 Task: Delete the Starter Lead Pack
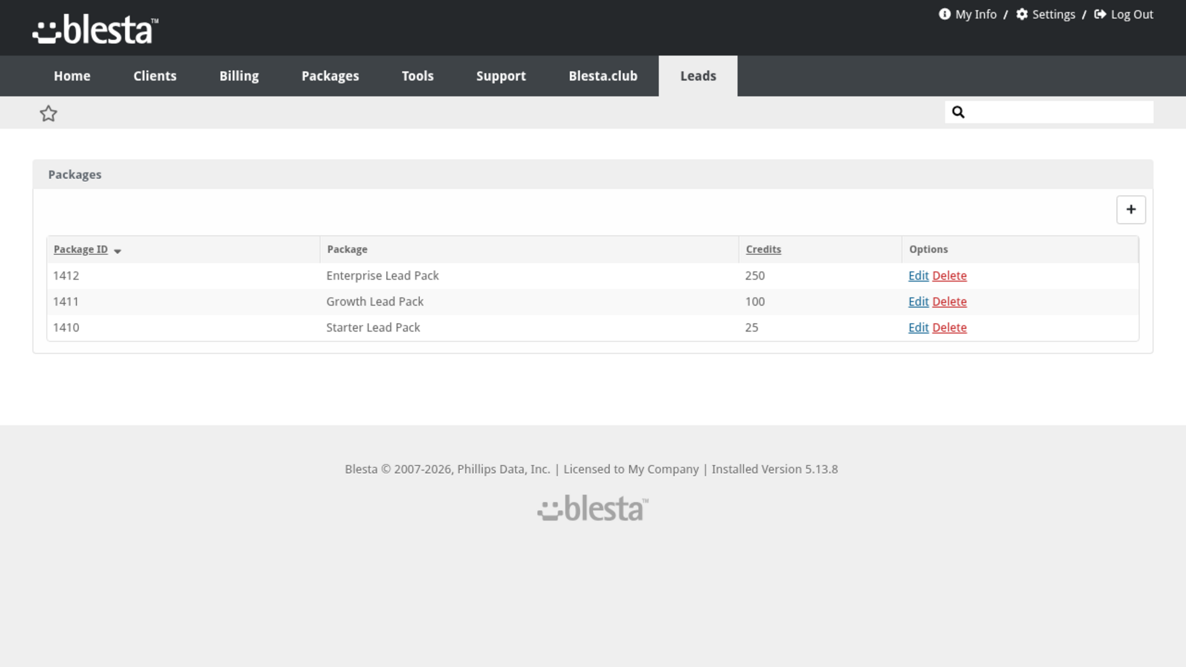click(949, 327)
